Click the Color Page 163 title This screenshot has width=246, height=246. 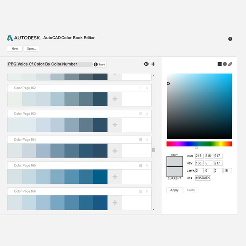pyautogui.click(x=25, y=114)
